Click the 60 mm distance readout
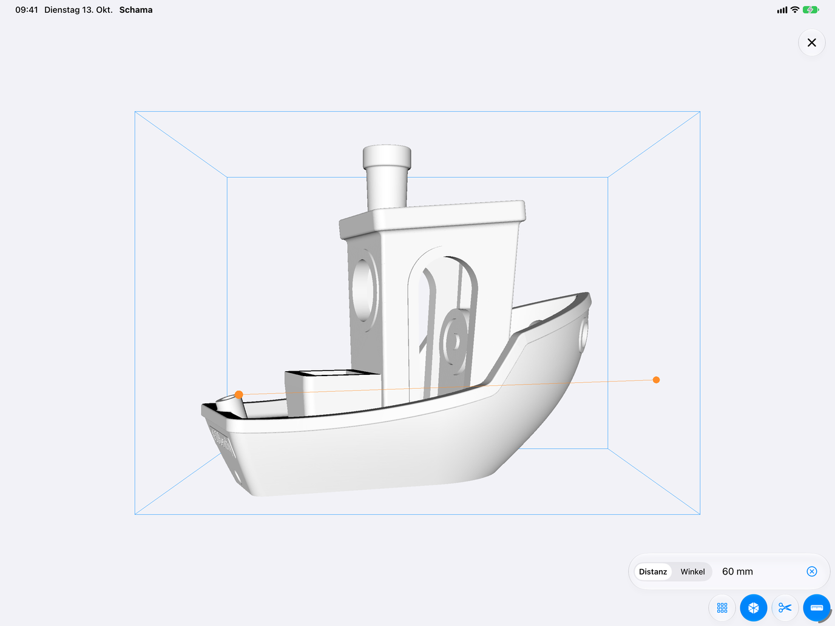 coord(737,571)
